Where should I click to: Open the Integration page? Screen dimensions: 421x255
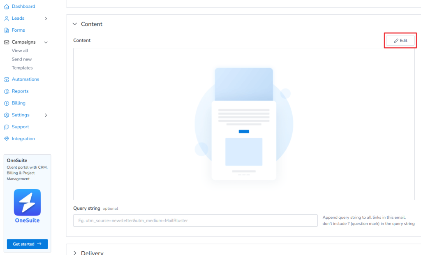23,139
